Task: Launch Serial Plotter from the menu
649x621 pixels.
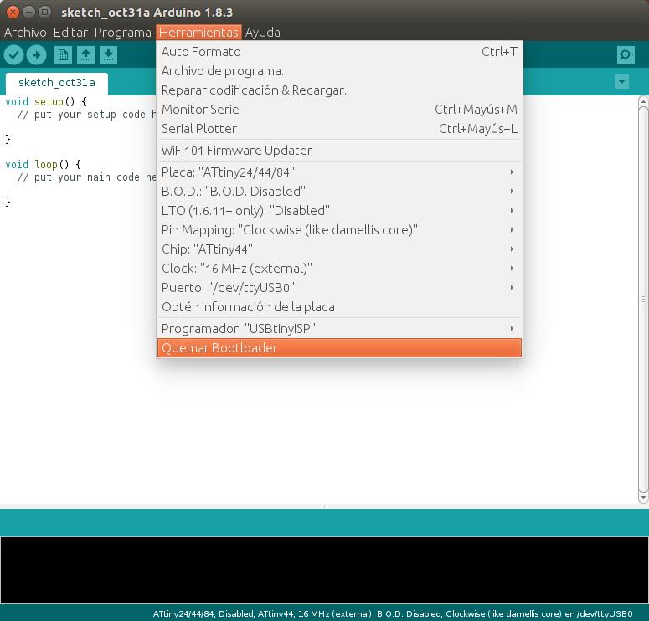Action: pyautogui.click(x=339, y=129)
